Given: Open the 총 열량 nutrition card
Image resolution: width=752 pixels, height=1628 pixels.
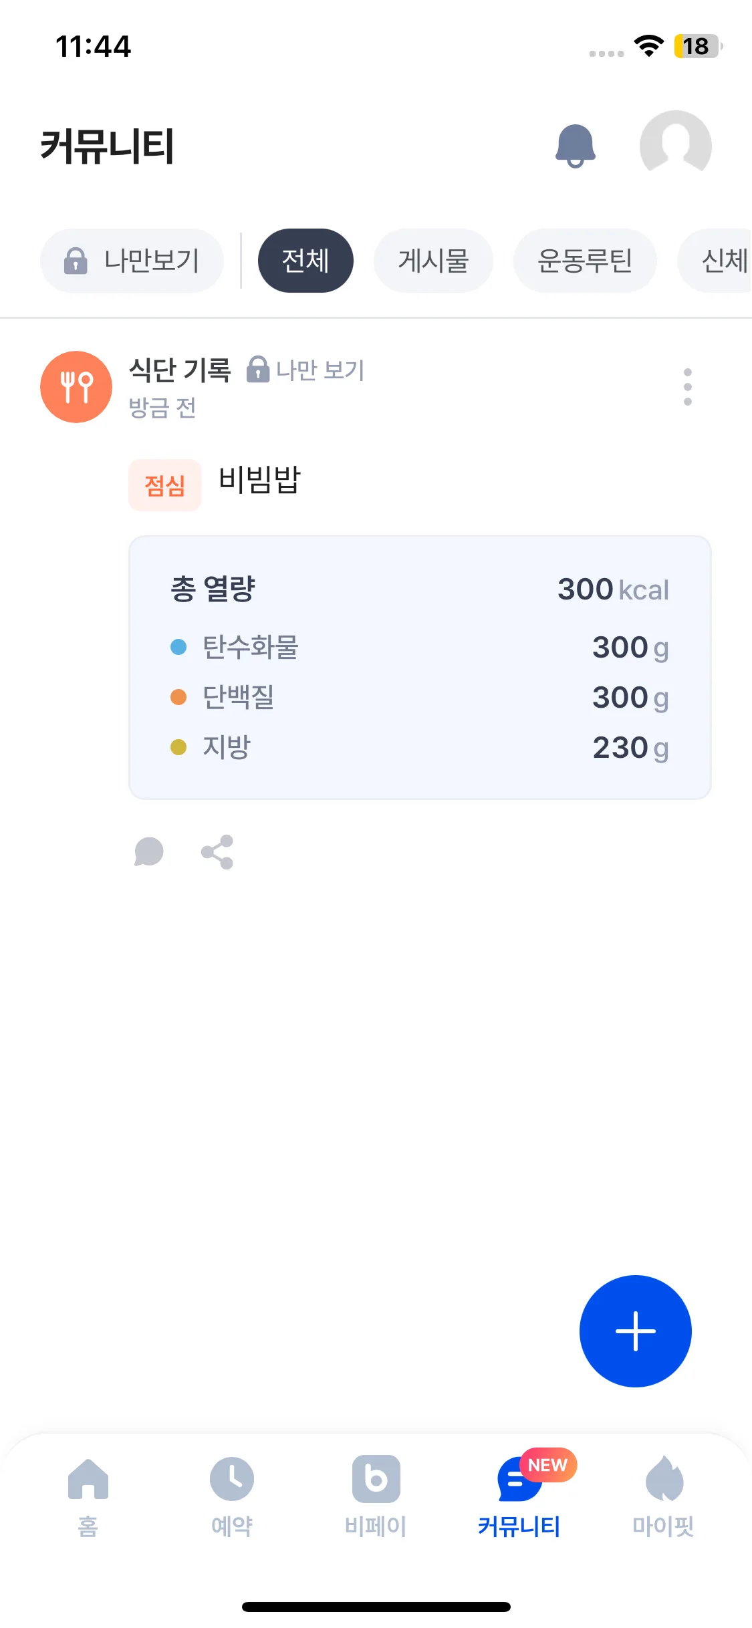Looking at the screenshot, I should point(420,668).
